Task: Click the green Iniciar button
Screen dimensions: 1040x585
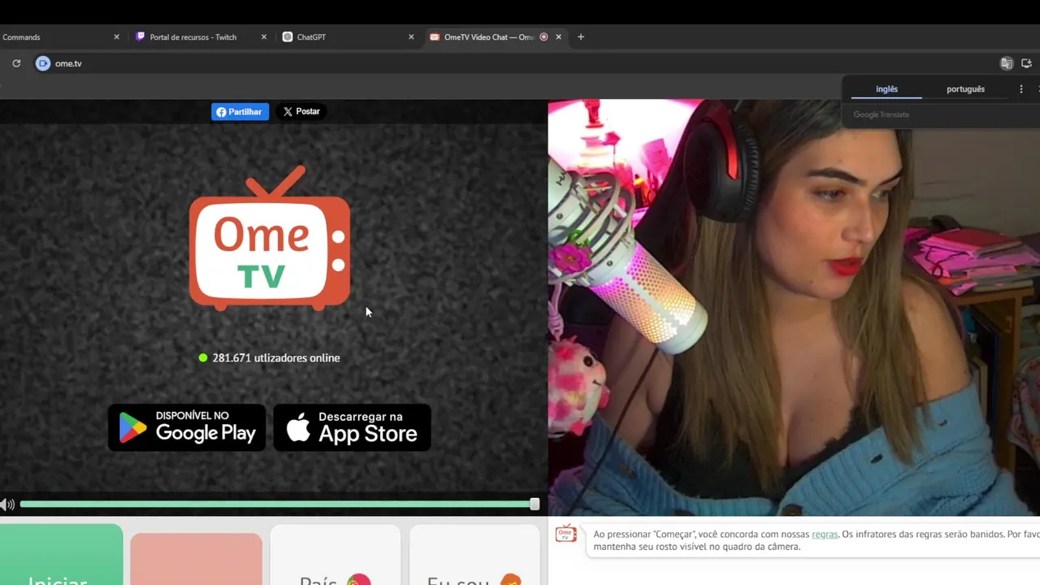Action: (61, 555)
